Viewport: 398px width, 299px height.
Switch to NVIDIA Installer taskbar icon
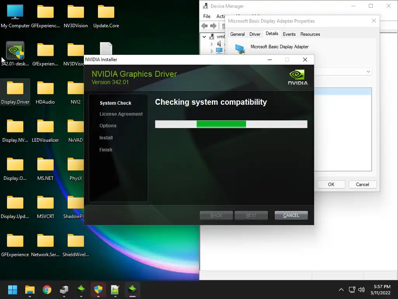coord(132,289)
